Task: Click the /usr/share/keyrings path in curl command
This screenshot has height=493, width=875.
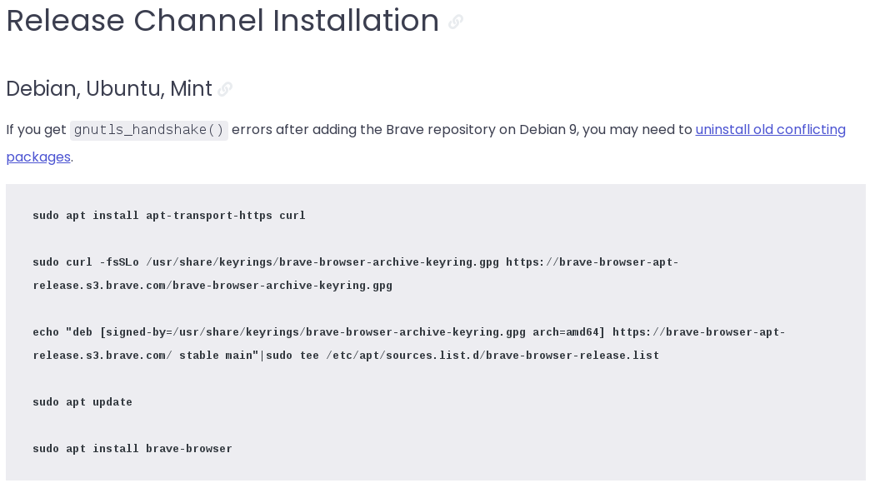Action: click(x=209, y=262)
